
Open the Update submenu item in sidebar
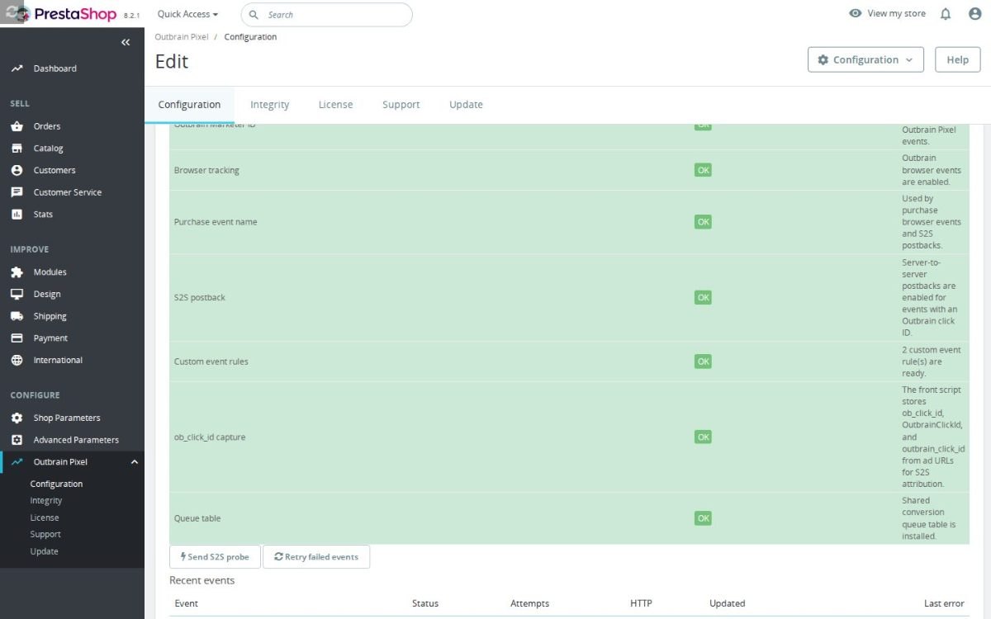(44, 551)
